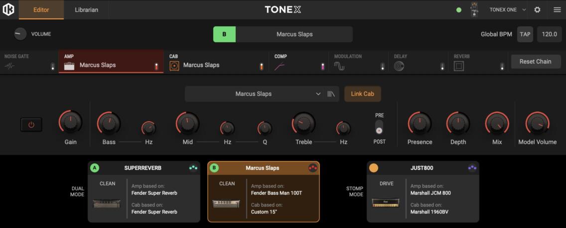The width and height of the screenshot is (566, 228).
Task: Click the Mix knob
Action: (497, 123)
